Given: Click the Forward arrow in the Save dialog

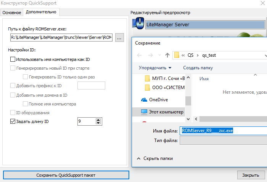Looking at the screenshot, I should 151,55.
